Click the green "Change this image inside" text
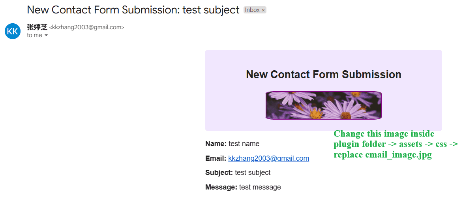Screen dimensions: 463x199 pos(384,134)
